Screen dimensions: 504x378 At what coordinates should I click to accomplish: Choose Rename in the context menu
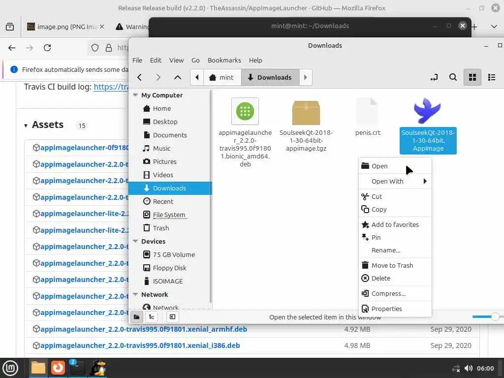(395, 250)
